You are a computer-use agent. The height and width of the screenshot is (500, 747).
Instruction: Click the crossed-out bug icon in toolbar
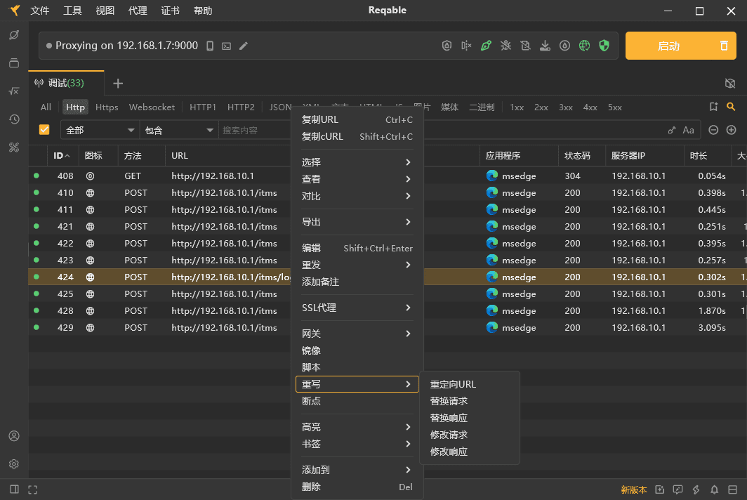[x=505, y=46]
